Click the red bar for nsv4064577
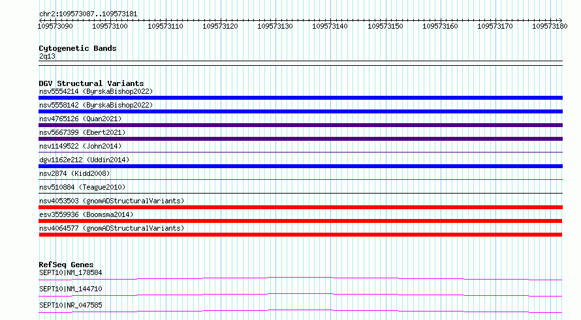This screenshot has width=581, height=320. click(x=300, y=235)
